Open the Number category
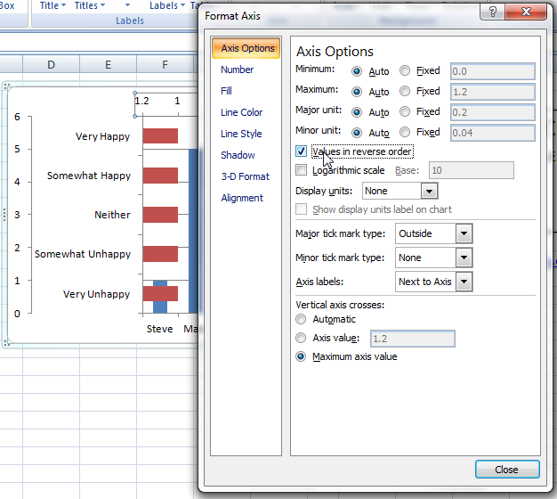The image size is (557, 499). coord(237,70)
